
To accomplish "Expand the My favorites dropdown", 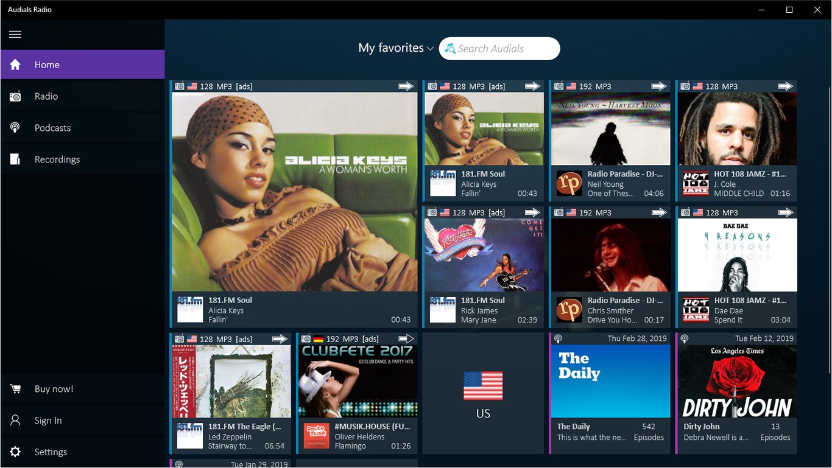I will tap(396, 48).
